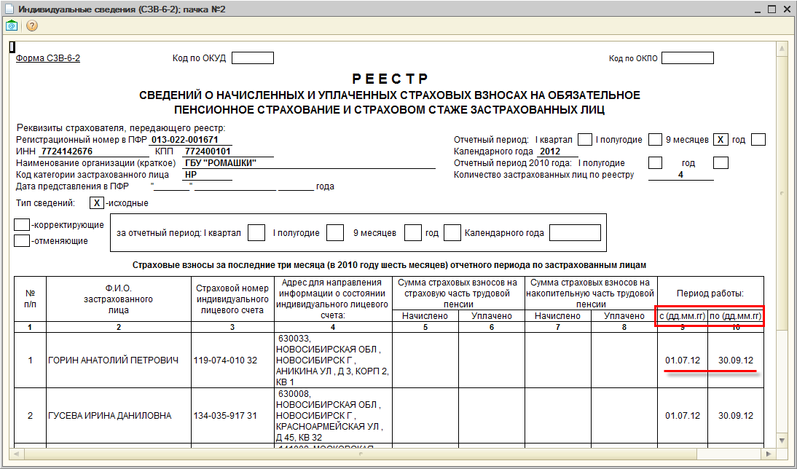Toggle 2010 года год box
Screen dimensions: 797x469
coord(721,163)
